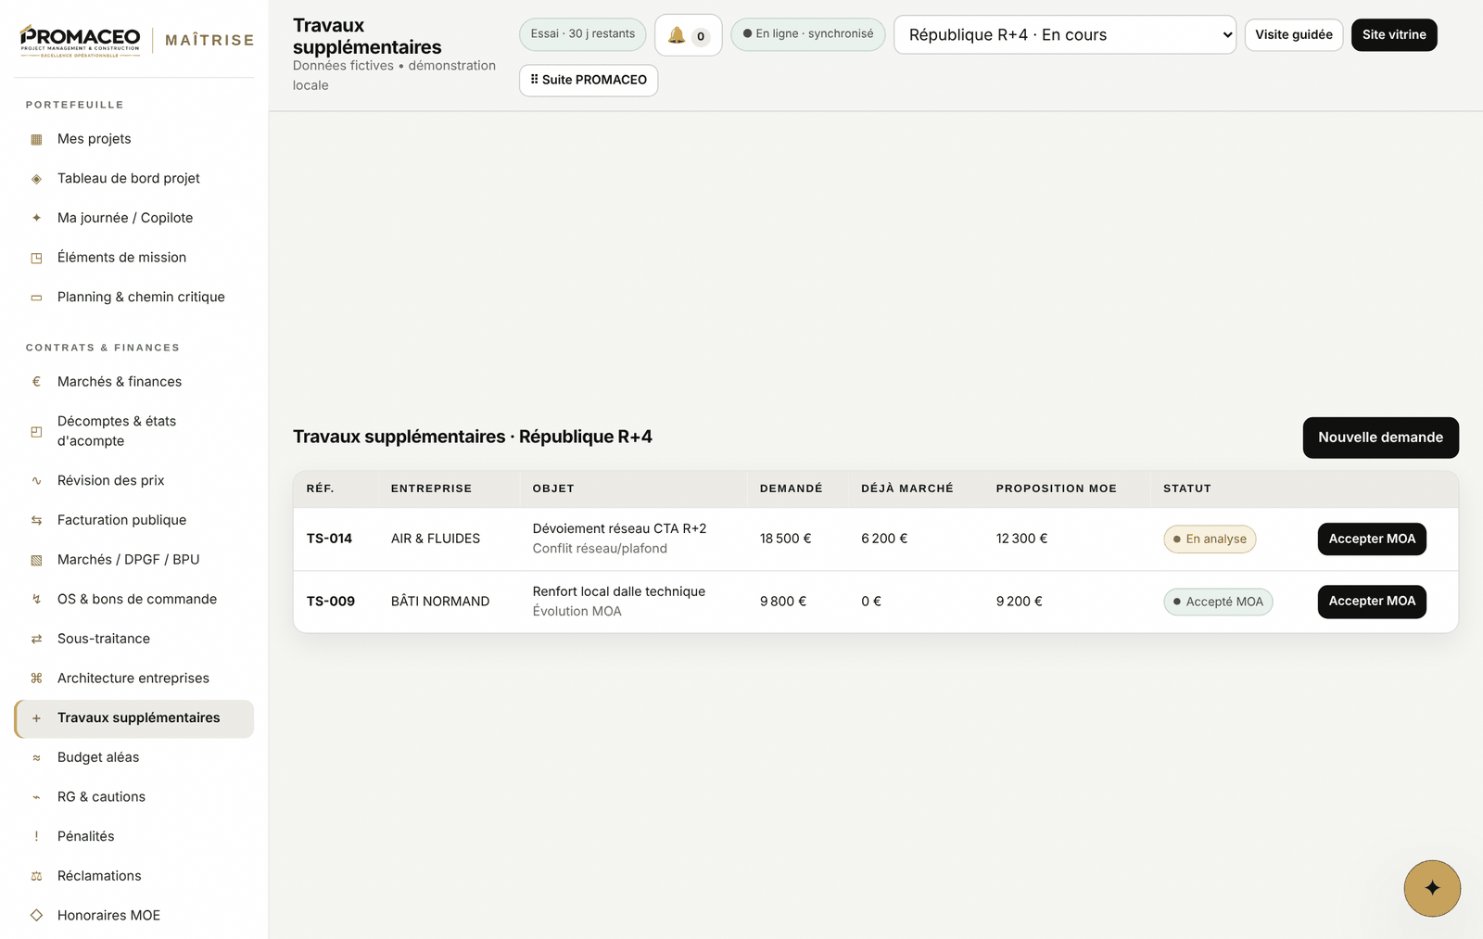Screen dimensions: 1483x939
Task: Click the Éléments de mission icon
Action: [x=37, y=258]
